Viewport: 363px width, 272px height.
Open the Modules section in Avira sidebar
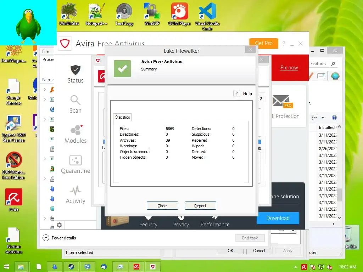tap(75, 134)
